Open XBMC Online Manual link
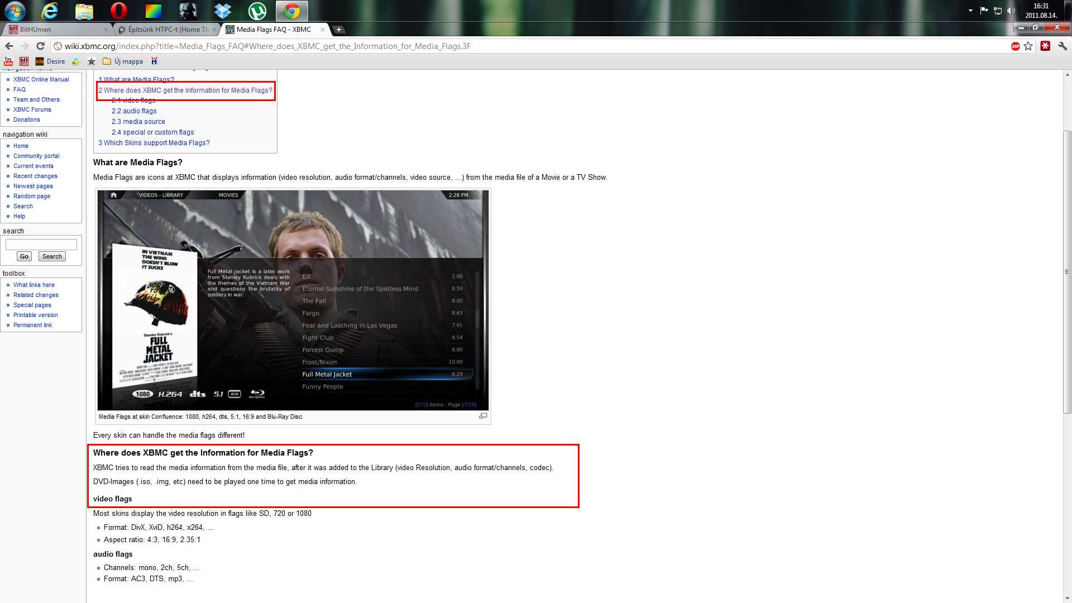 point(41,79)
